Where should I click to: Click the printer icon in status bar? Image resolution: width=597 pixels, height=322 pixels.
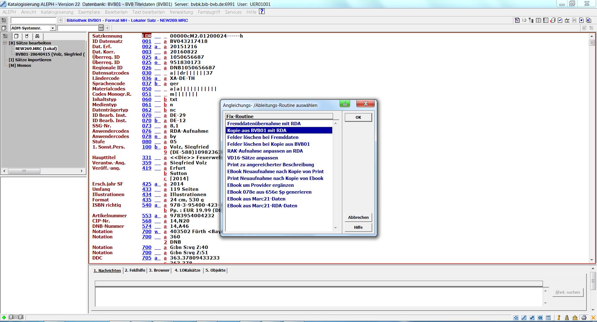point(584,318)
